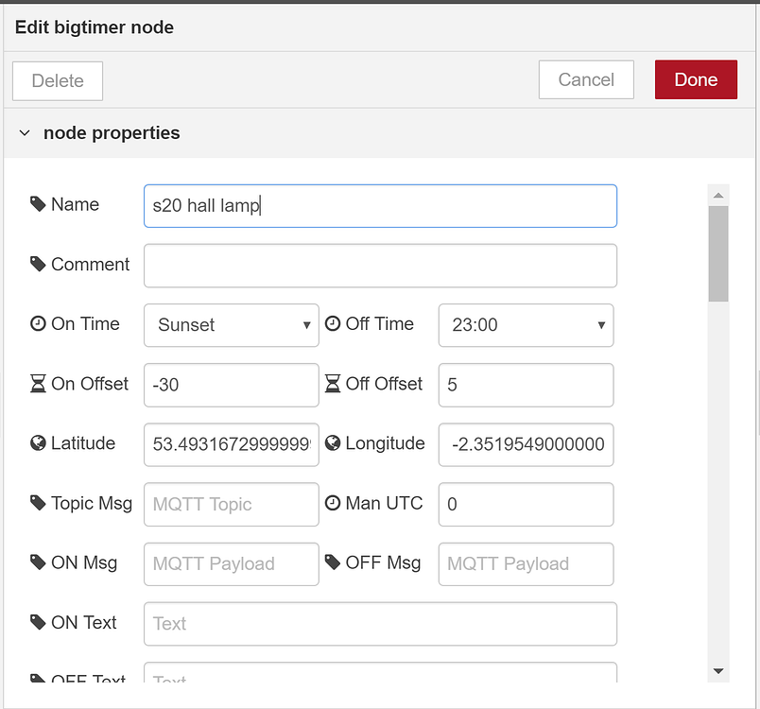Click inside the MQTT Topic input field
This screenshot has width=760, height=709.
click(231, 504)
